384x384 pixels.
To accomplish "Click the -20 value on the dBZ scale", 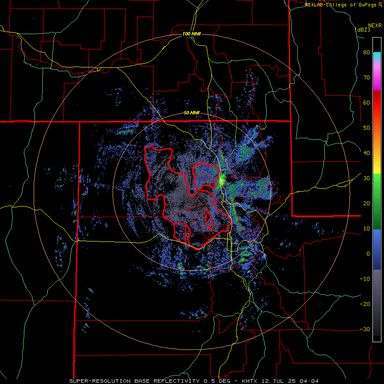I will click(x=365, y=304).
